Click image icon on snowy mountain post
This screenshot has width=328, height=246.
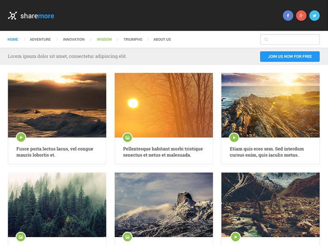pyautogui.click(x=127, y=237)
